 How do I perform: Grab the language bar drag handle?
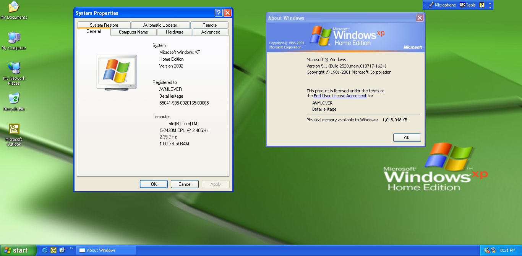[x=425, y=5]
